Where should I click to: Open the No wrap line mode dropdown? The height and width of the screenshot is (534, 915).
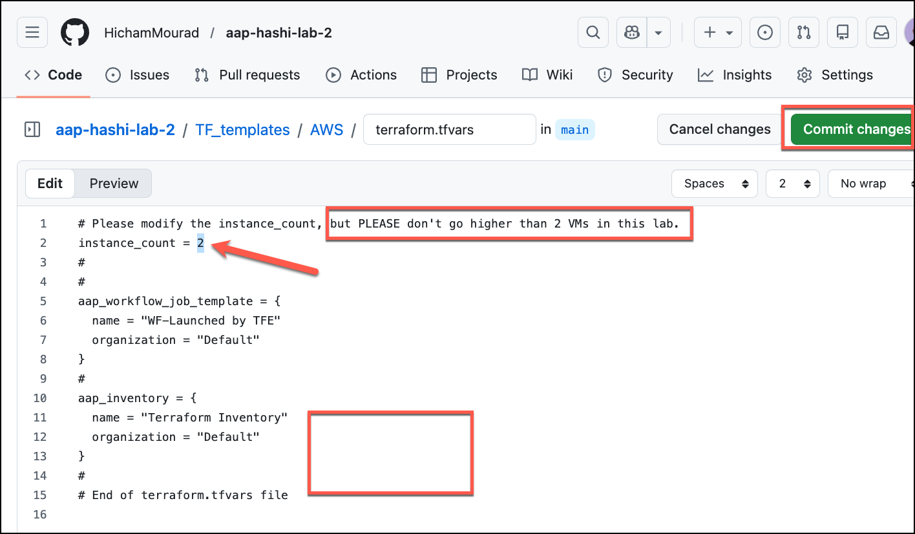click(x=871, y=184)
